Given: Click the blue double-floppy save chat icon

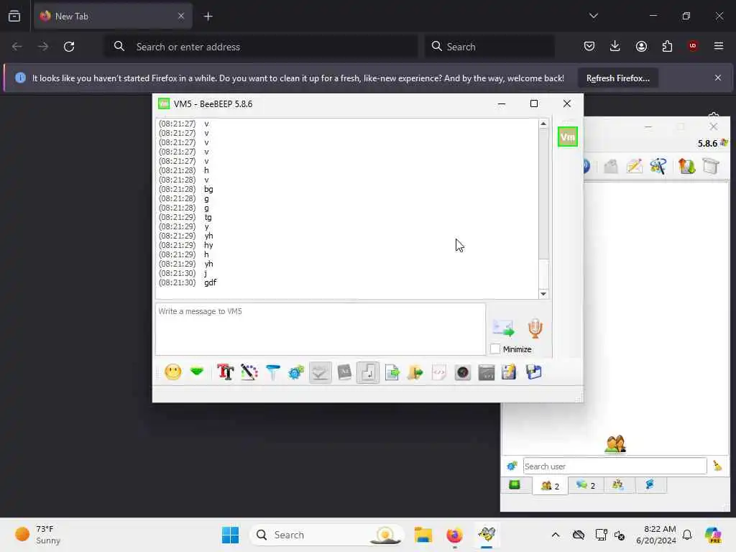Looking at the screenshot, I should click(x=534, y=373).
